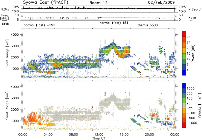Image resolution: width=202 pixels, height=140 pixels.
Task: Select the '08:00' time tick label
Action: [73, 135]
